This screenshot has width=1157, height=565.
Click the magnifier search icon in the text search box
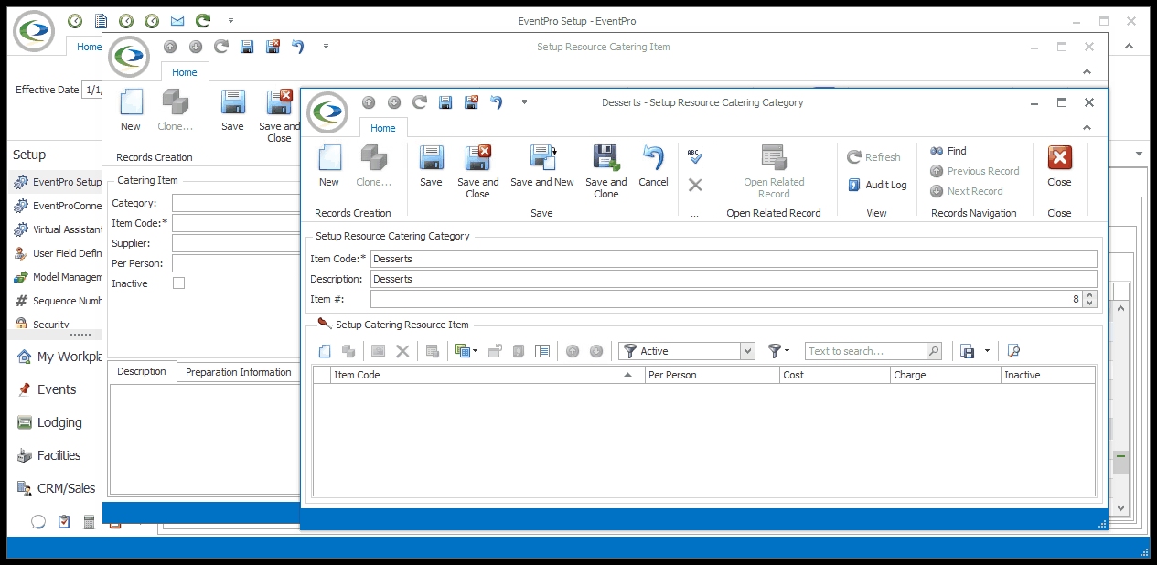(x=934, y=351)
